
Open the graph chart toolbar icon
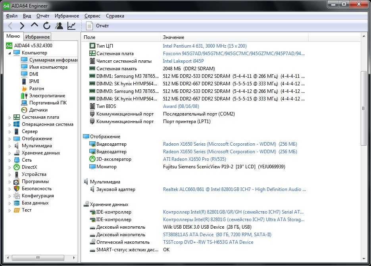click(71, 25)
